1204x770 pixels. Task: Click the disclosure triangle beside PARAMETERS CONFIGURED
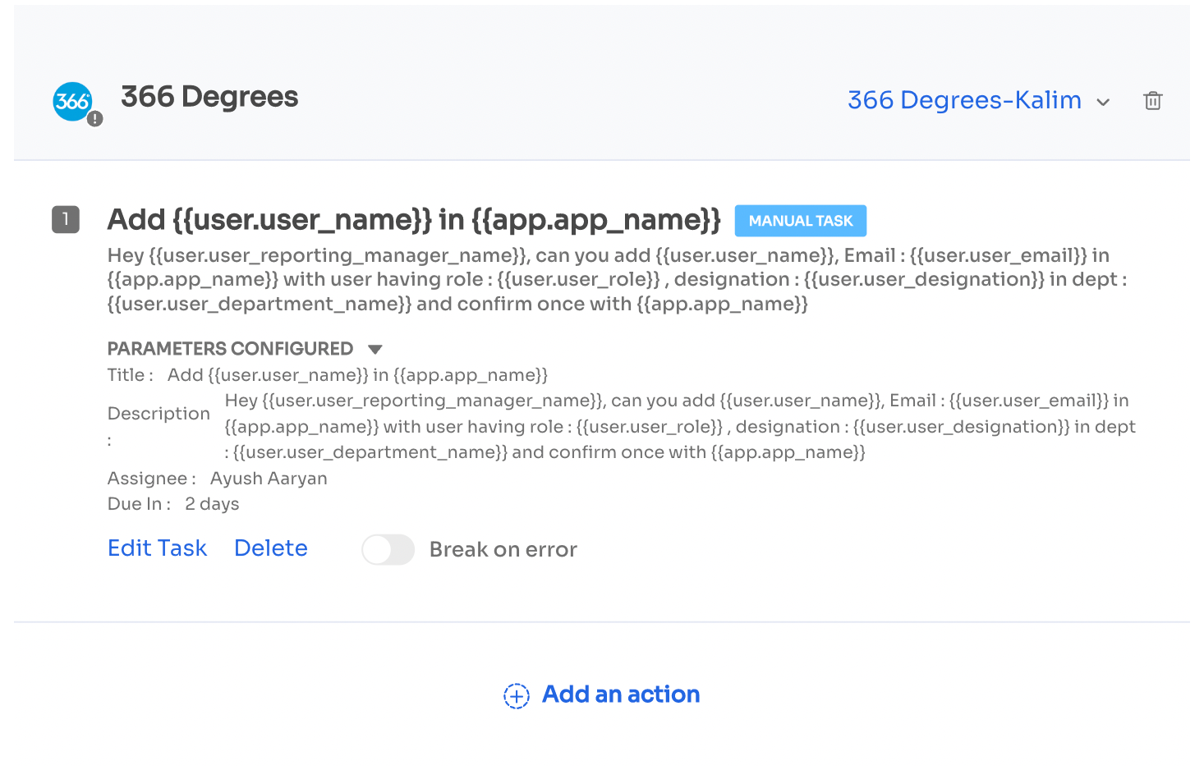click(x=375, y=348)
